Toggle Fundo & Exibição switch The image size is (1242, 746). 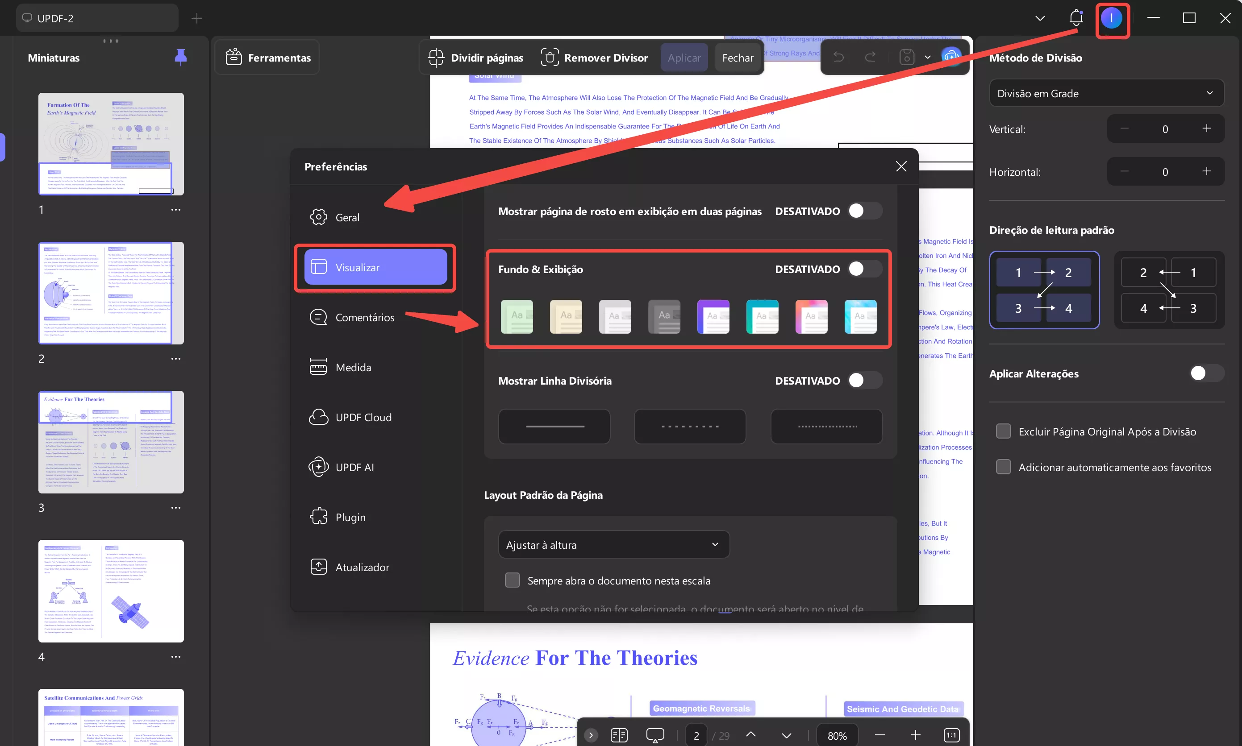[864, 269]
